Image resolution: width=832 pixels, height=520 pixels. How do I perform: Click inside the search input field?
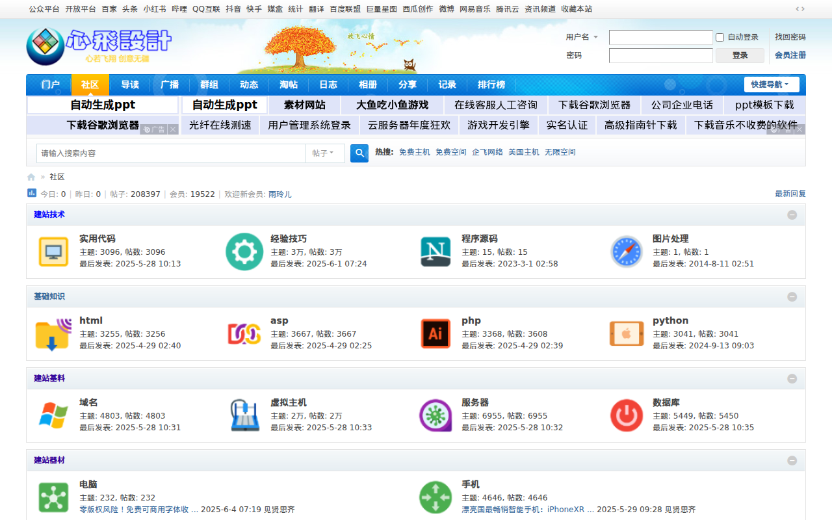[x=169, y=153]
